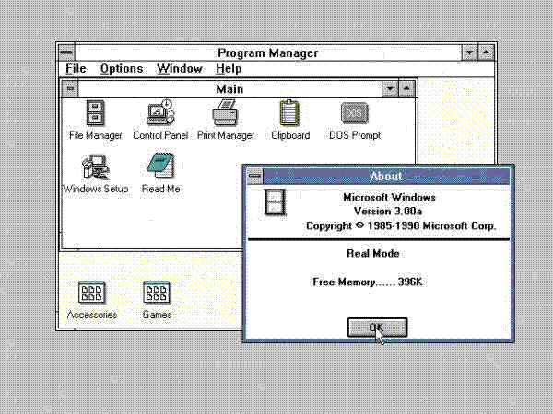Image resolution: width=553 pixels, height=414 pixels.
Task: Minimize the Program Manager window
Action: [x=470, y=52]
